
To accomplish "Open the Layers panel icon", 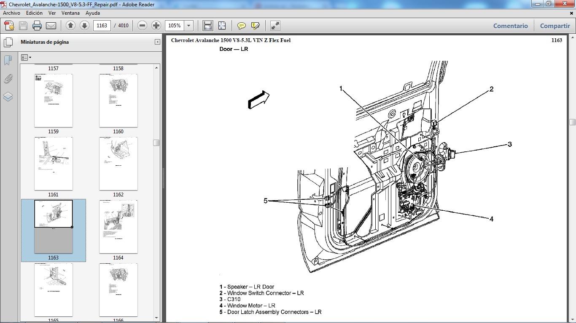I will tap(8, 97).
